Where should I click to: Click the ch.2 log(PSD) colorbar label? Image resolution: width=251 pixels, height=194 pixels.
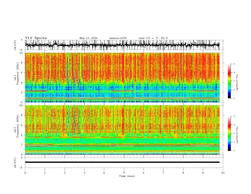coord(237,135)
